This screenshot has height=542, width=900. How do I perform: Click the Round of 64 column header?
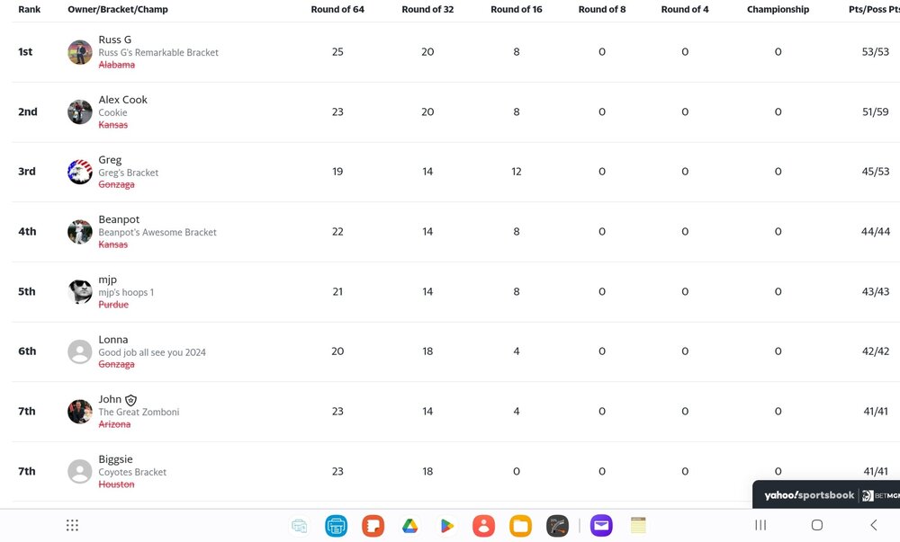pos(337,9)
